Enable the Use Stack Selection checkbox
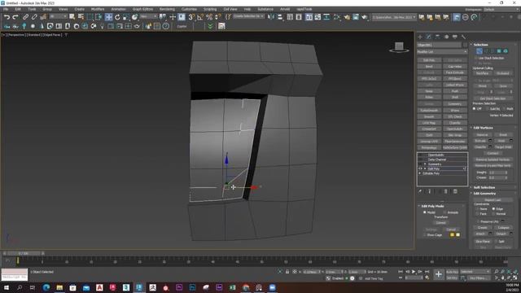The width and height of the screenshot is (521, 293). point(475,58)
